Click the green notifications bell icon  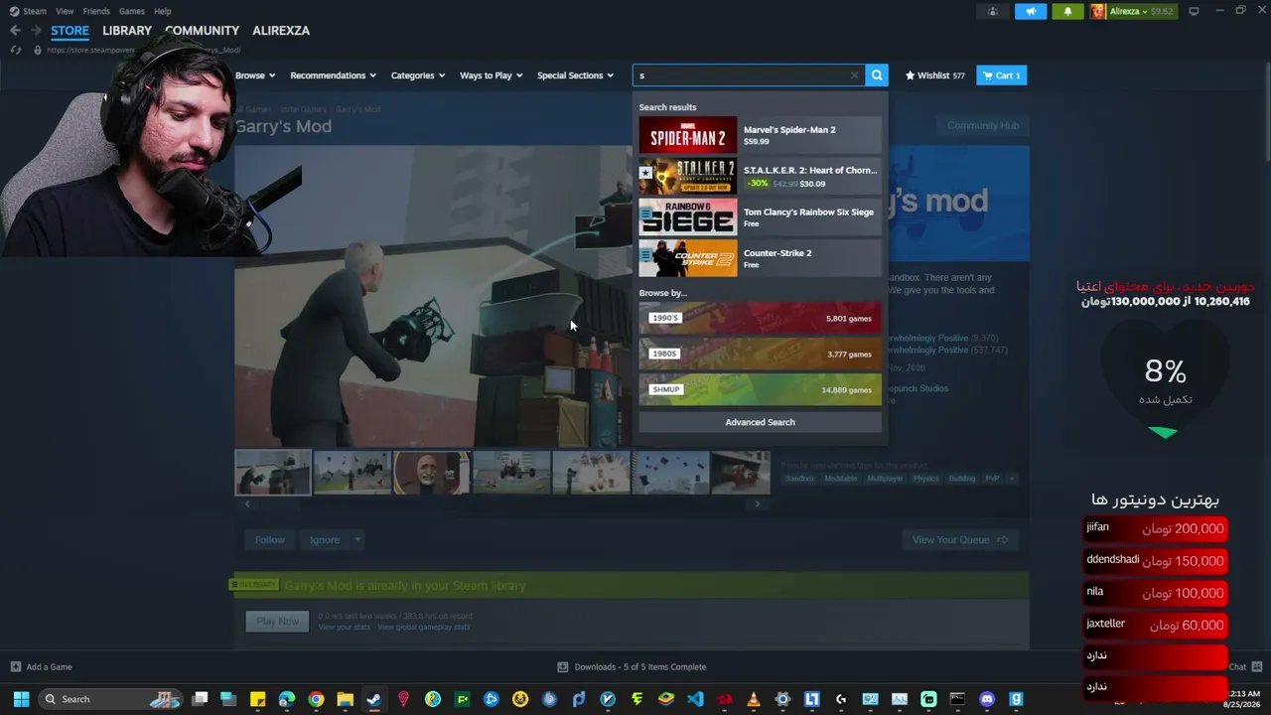point(1067,11)
